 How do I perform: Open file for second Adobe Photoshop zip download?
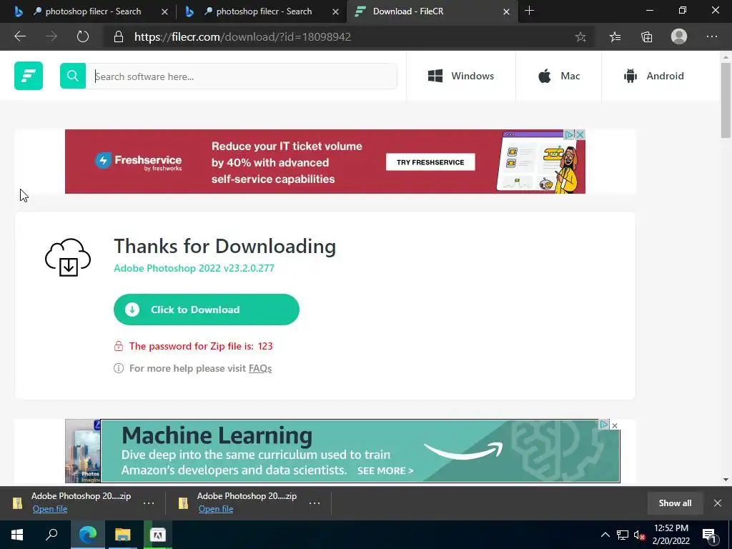click(x=216, y=509)
